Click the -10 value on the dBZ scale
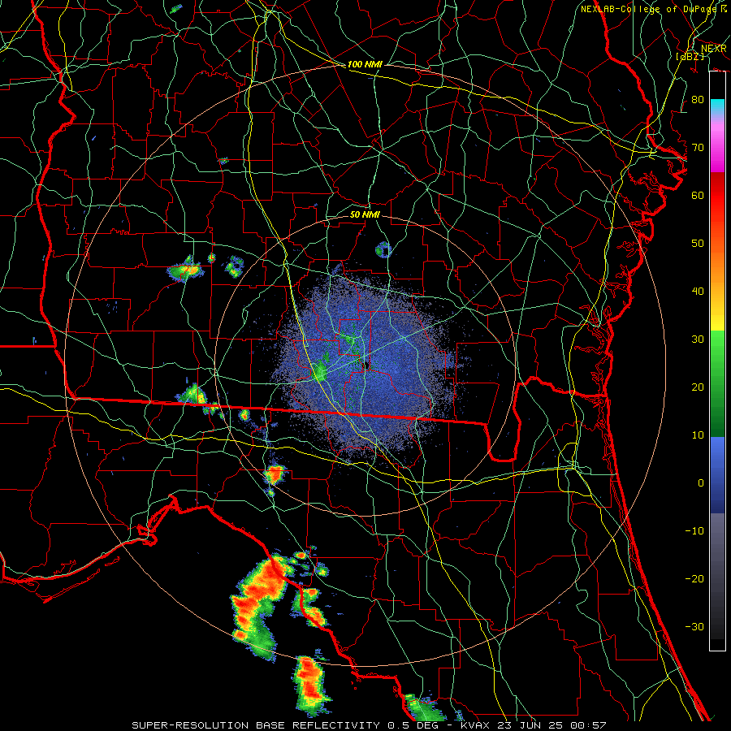Screen dimensions: 731x731 [x=694, y=531]
